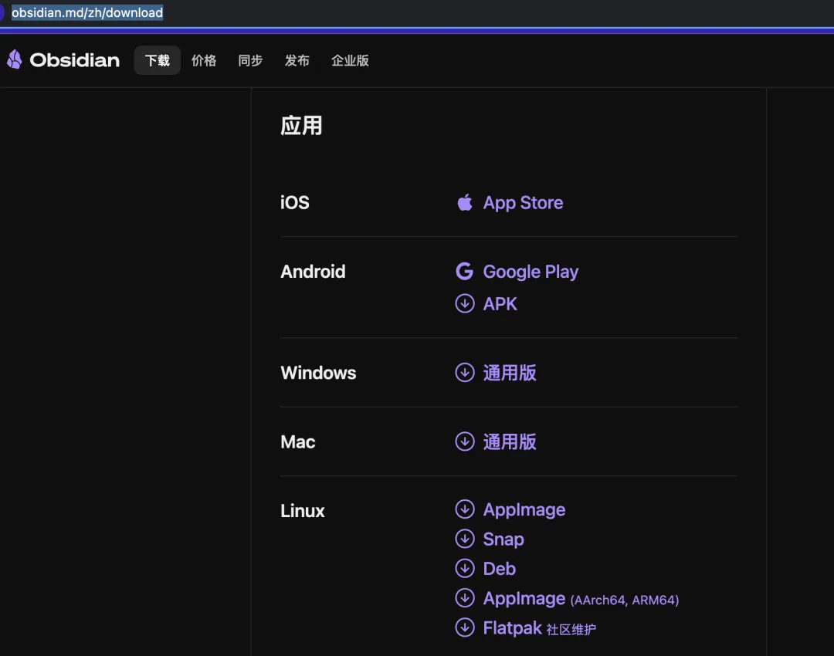Open the 下载 navigation tab
The image size is (834, 656).
pos(158,60)
